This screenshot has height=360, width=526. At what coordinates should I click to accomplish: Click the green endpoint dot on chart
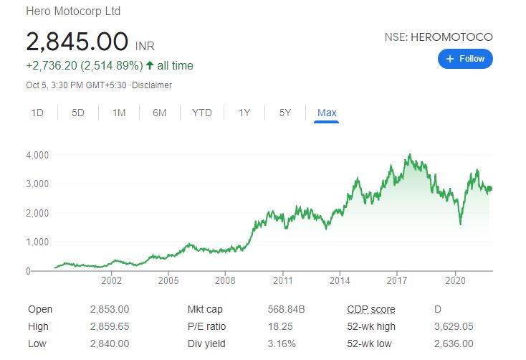point(489,189)
